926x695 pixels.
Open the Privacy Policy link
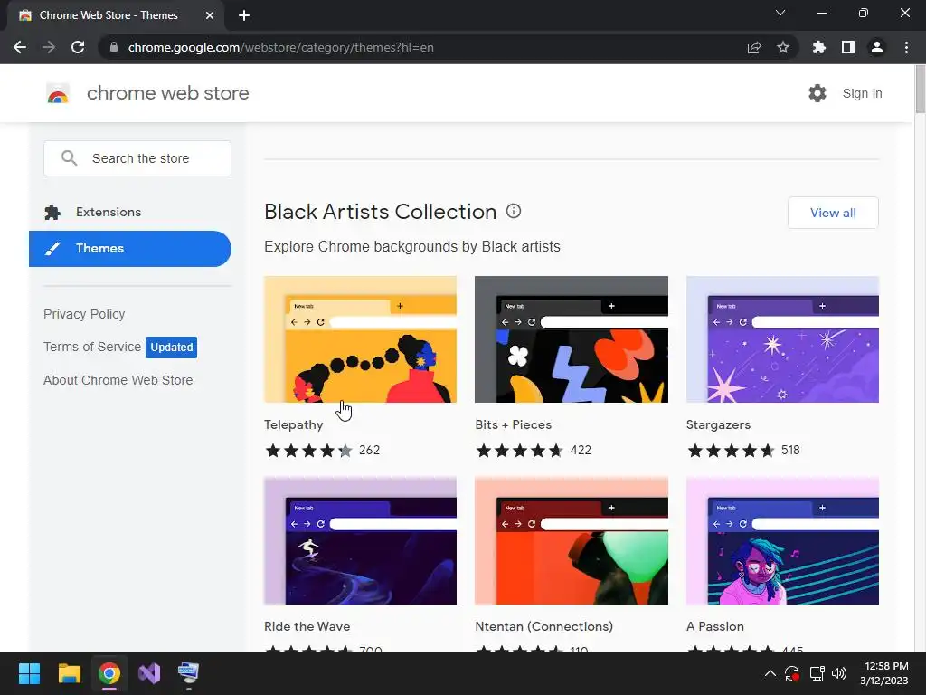[84, 314]
